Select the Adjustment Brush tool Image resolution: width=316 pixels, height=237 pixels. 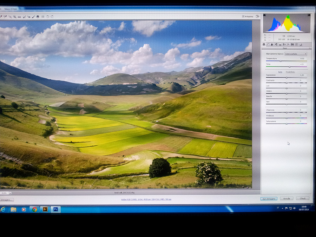33,17
